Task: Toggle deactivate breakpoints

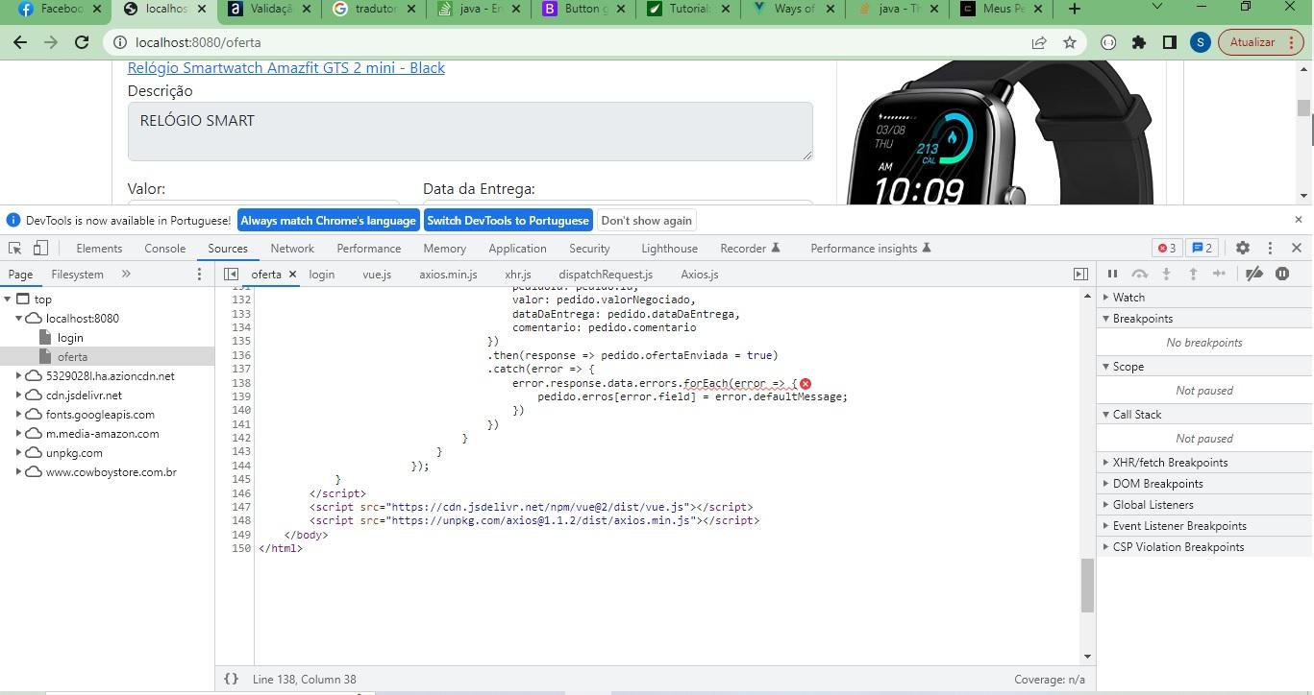Action: (x=1253, y=274)
